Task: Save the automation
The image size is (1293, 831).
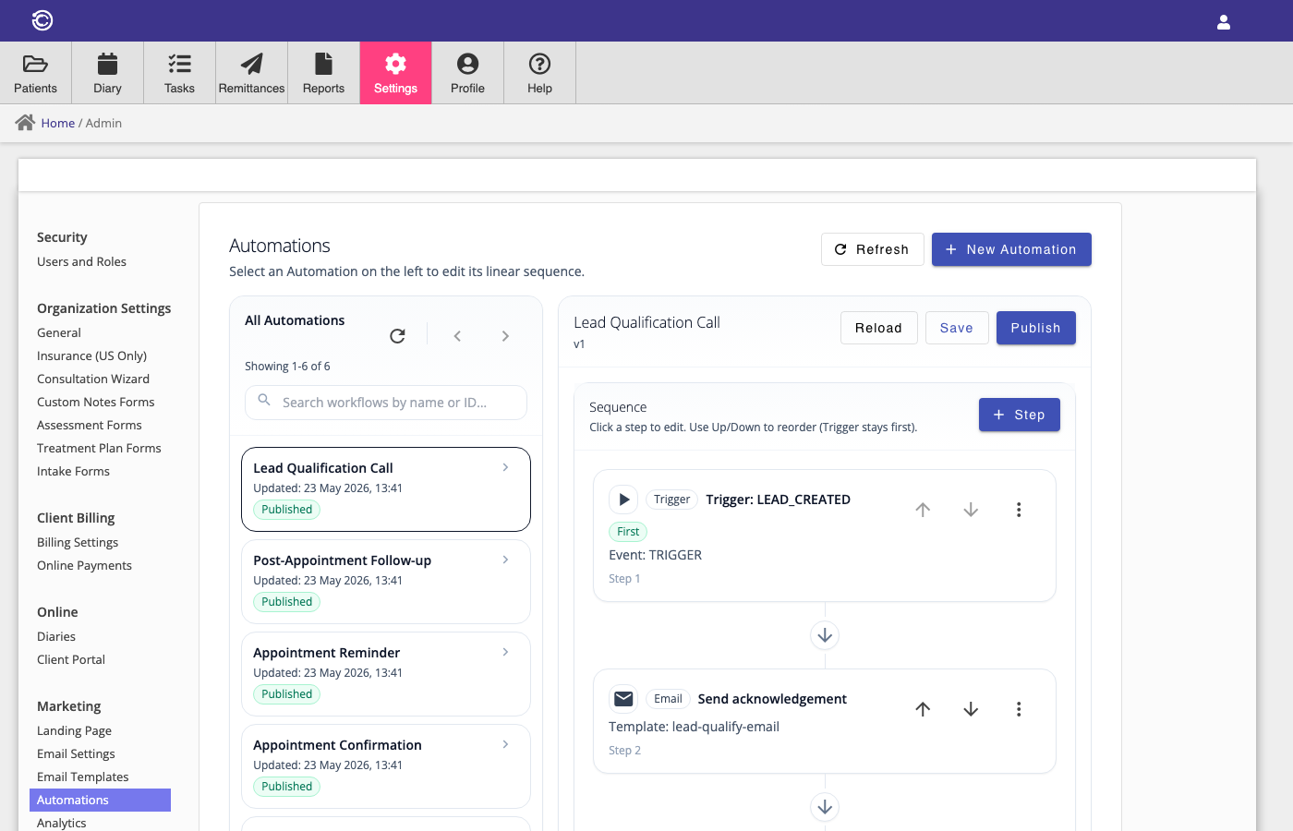Action: click(957, 328)
